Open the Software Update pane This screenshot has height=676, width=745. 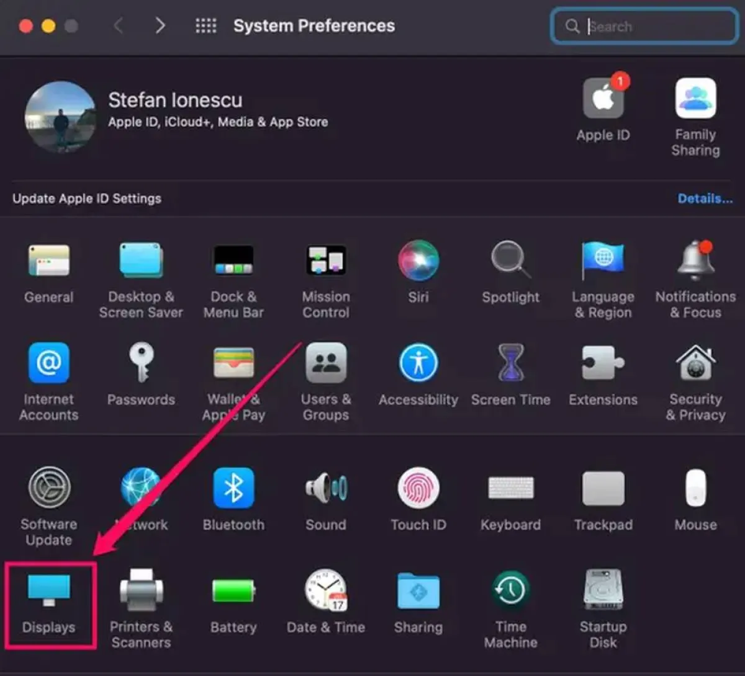pos(48,487)
